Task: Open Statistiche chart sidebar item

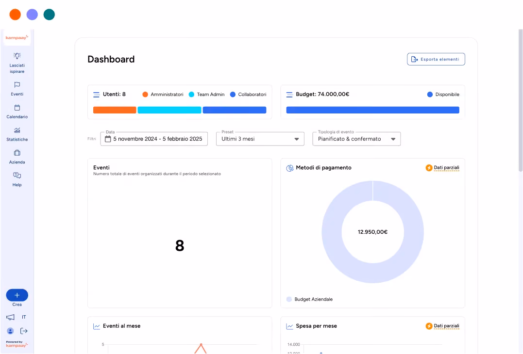Action: click(17, 134)
